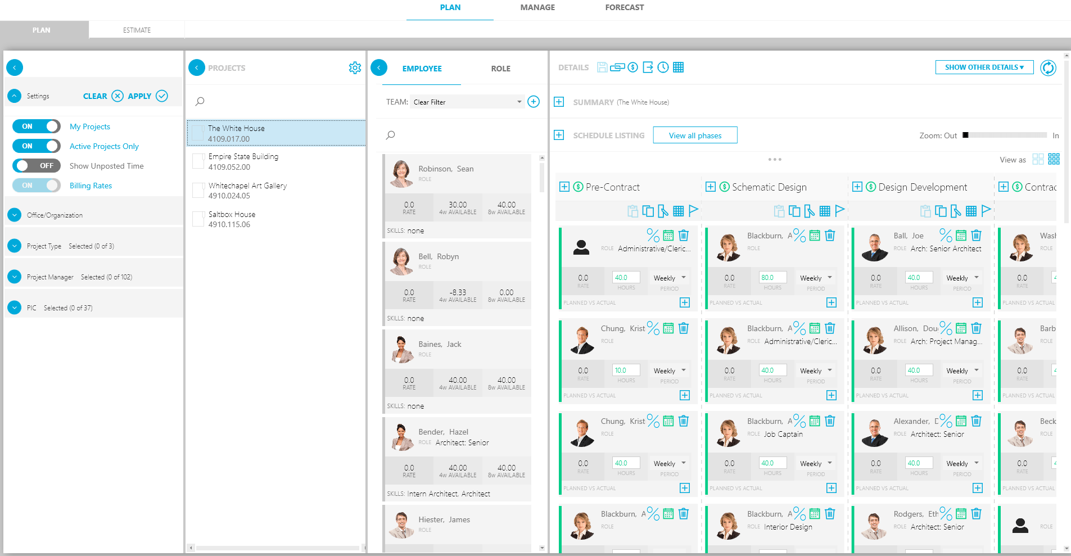Click the Projects search magnifier icon
Viewport: 1071px width, 556px height.
pos(200,102)
